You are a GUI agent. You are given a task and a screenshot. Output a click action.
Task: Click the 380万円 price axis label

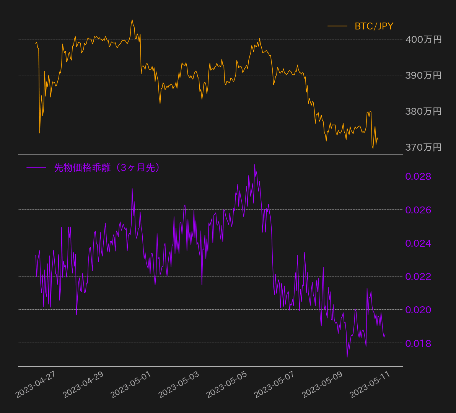pyautogui.click(x=423, y=111)
